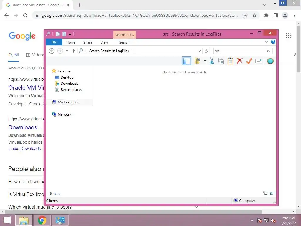Expand the address bar history dropdown
301x226 pixels.
coord(200,51)
